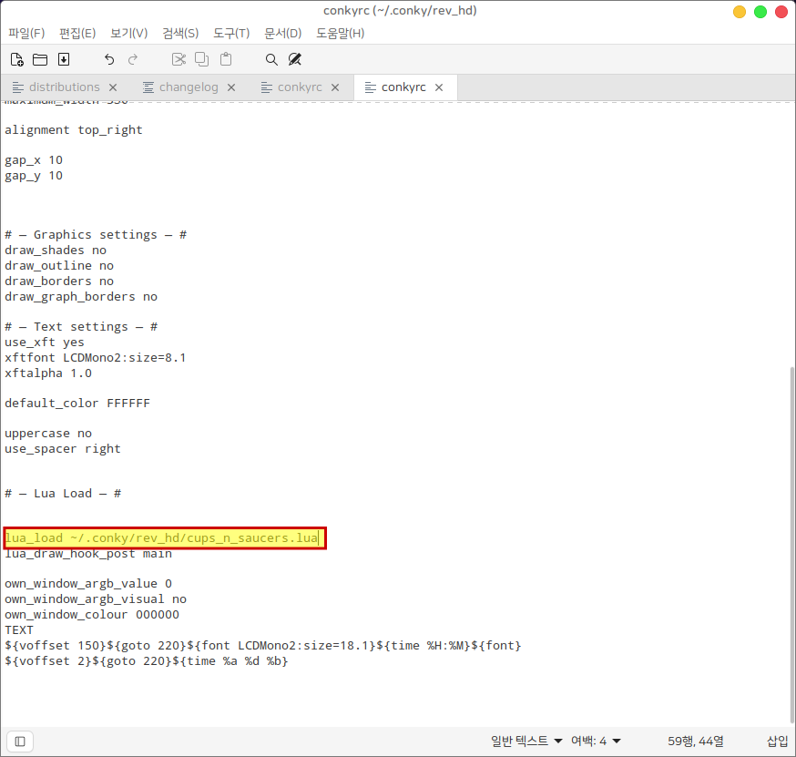Click the save document icon

tap(64, 59)
